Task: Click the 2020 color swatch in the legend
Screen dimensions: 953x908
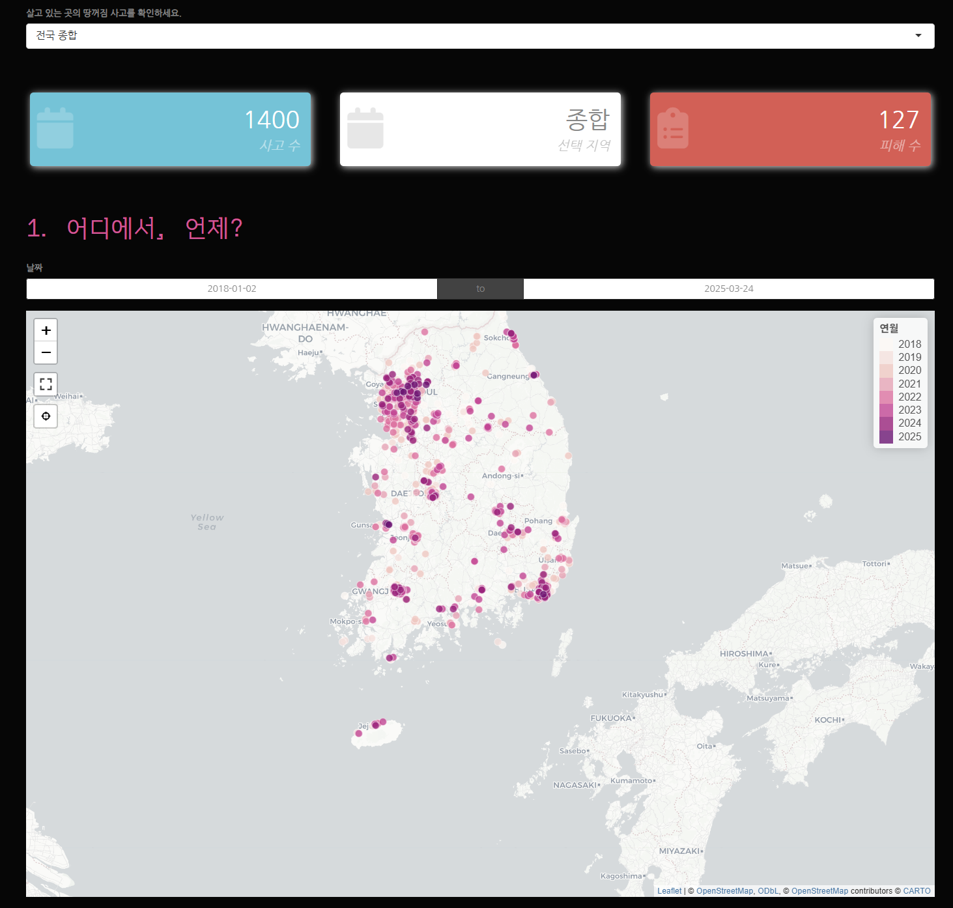Action: click(887, 370)
